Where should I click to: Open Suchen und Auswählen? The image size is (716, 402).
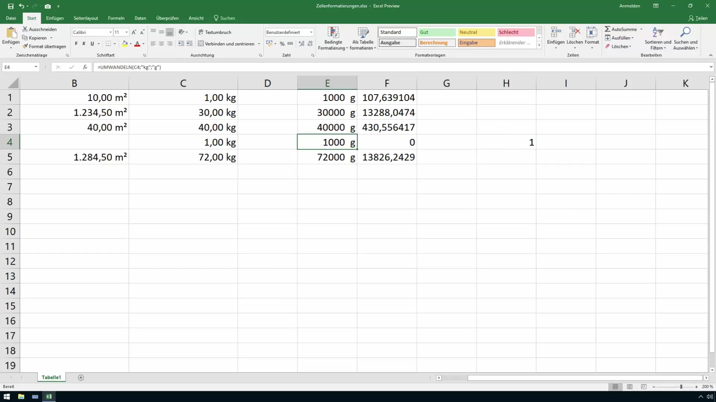point(685,38)
